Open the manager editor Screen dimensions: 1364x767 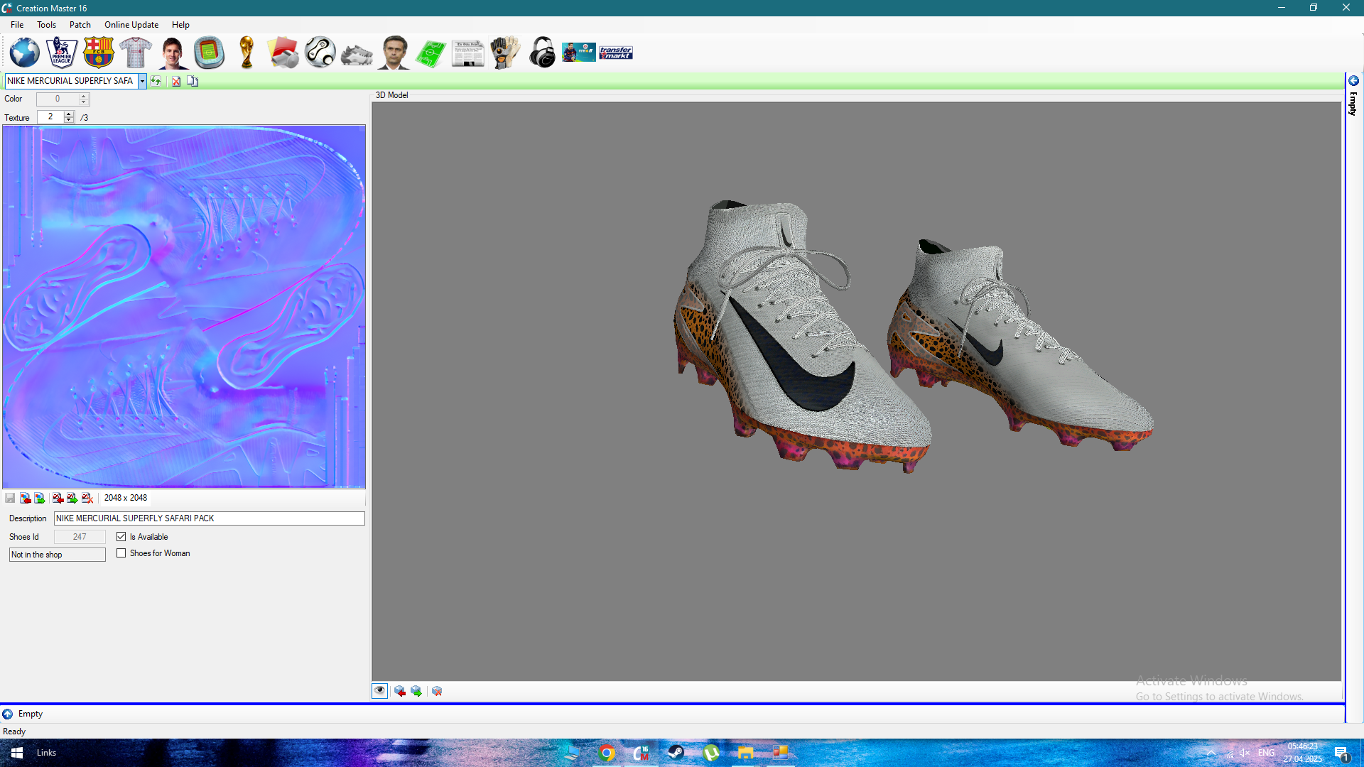tap(394, 53)
